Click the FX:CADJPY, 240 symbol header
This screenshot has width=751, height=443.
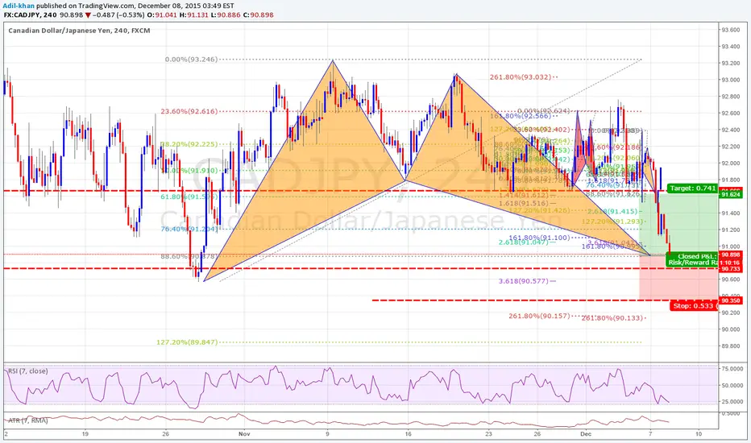tap(30, 14)
